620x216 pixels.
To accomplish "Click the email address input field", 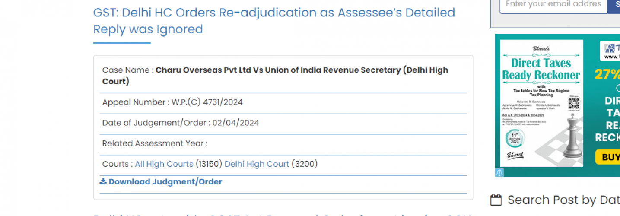I will click(553, 5).
